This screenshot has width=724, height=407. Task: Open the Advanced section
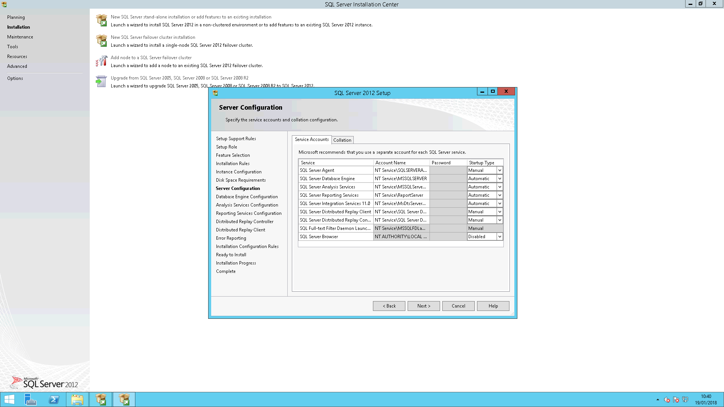[x=17, y=66]
